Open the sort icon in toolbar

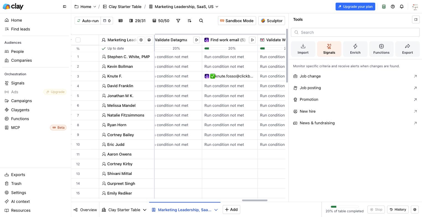(x=189, y=20)
